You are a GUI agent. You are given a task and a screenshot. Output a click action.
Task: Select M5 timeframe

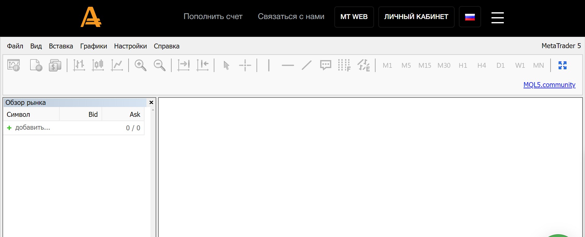406,65
